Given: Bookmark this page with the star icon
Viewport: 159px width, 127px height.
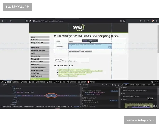Looking at the screenshot, I should pos(124,21).
